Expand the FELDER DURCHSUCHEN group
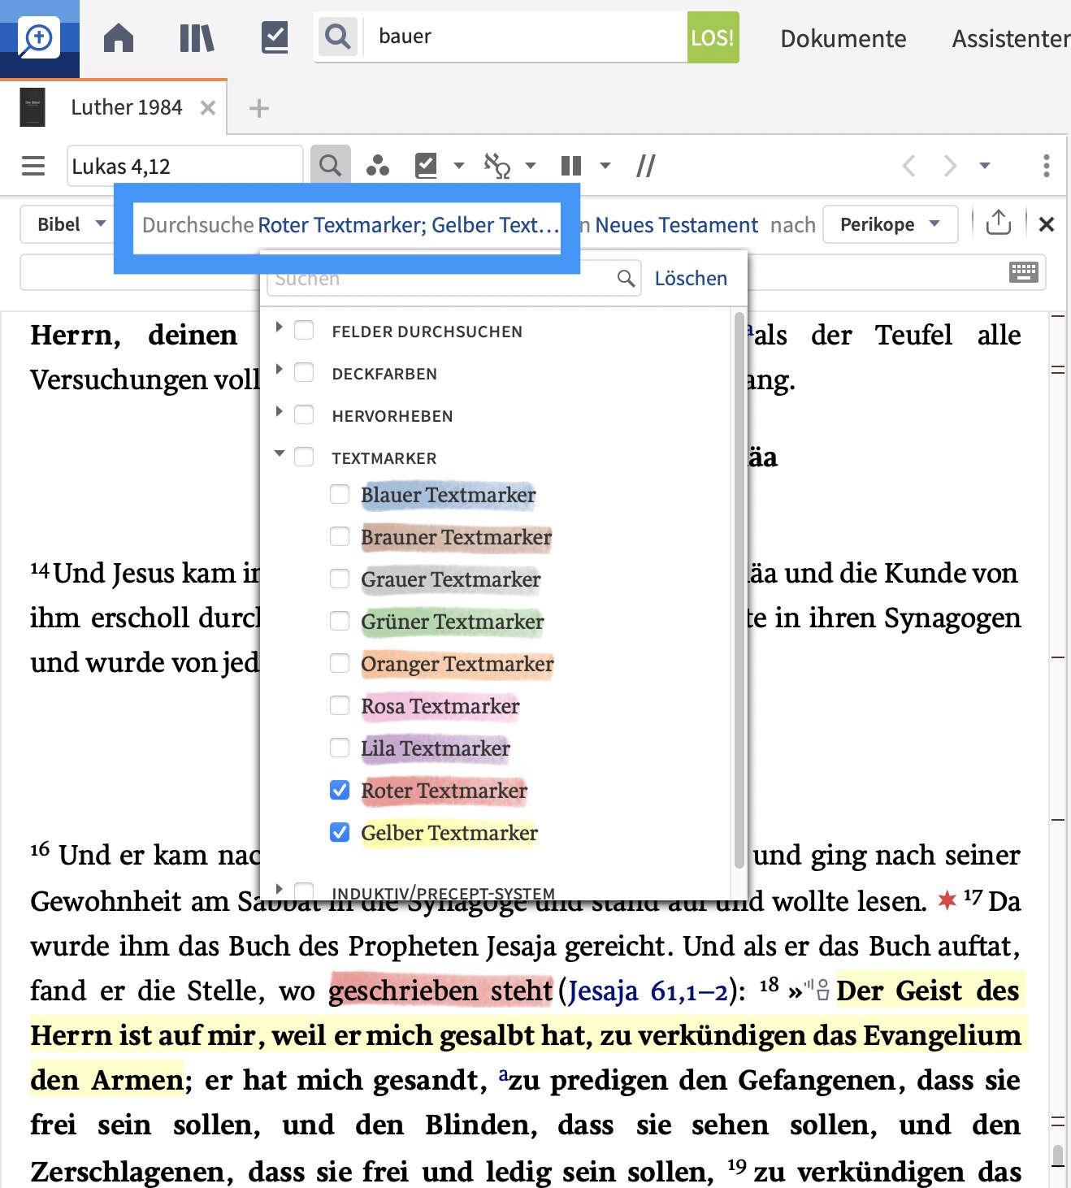Screen dimensions: 1071x1188 click(279, 327)
